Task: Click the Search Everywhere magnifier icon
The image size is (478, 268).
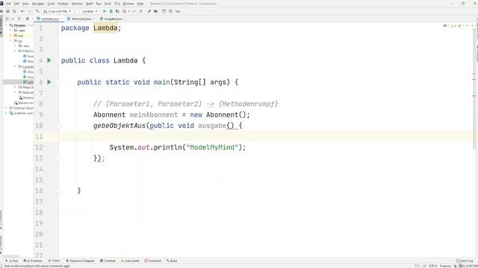Action: (171, 11)
